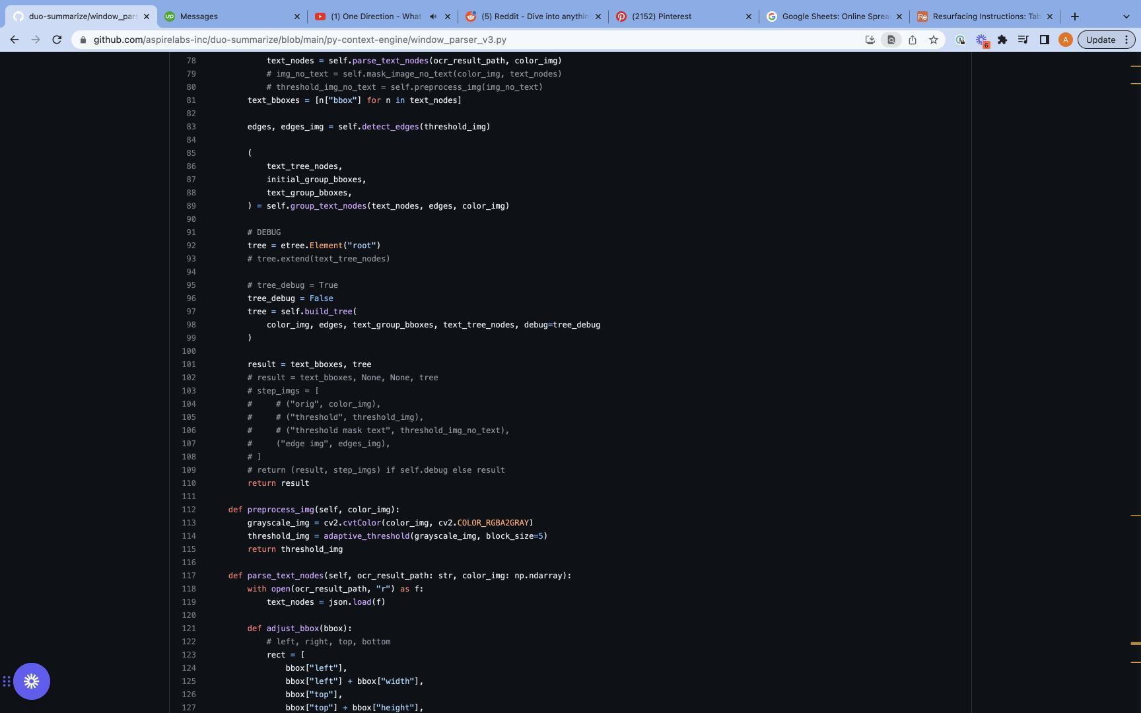
Task: Click on detect_edges method call
Action: point(390,127)
